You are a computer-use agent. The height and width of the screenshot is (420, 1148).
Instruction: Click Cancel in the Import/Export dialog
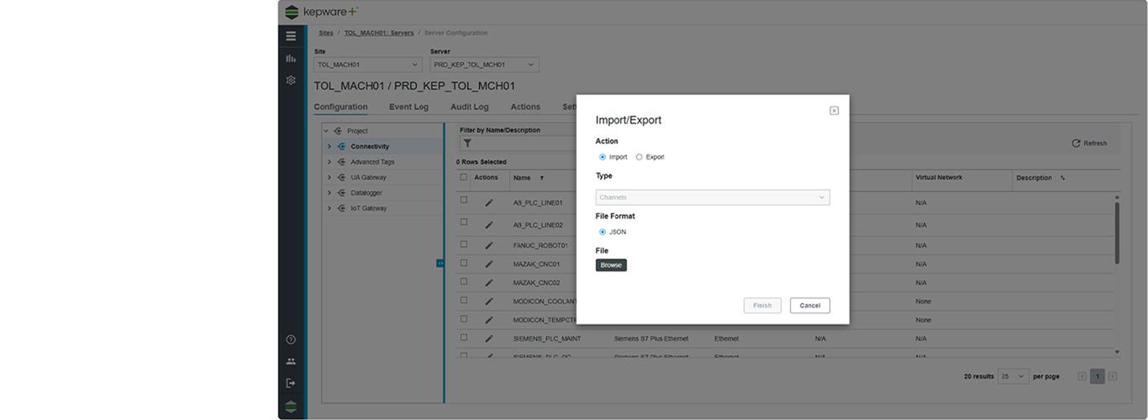tap(809, 306)
